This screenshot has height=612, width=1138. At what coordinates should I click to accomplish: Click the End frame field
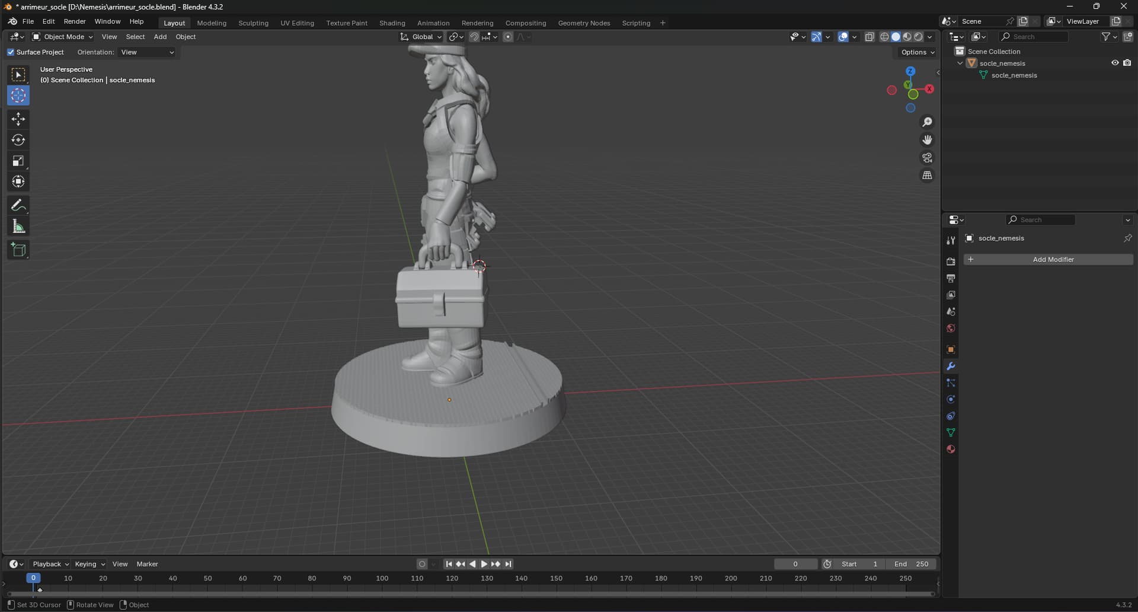click(x=911, y=564)
